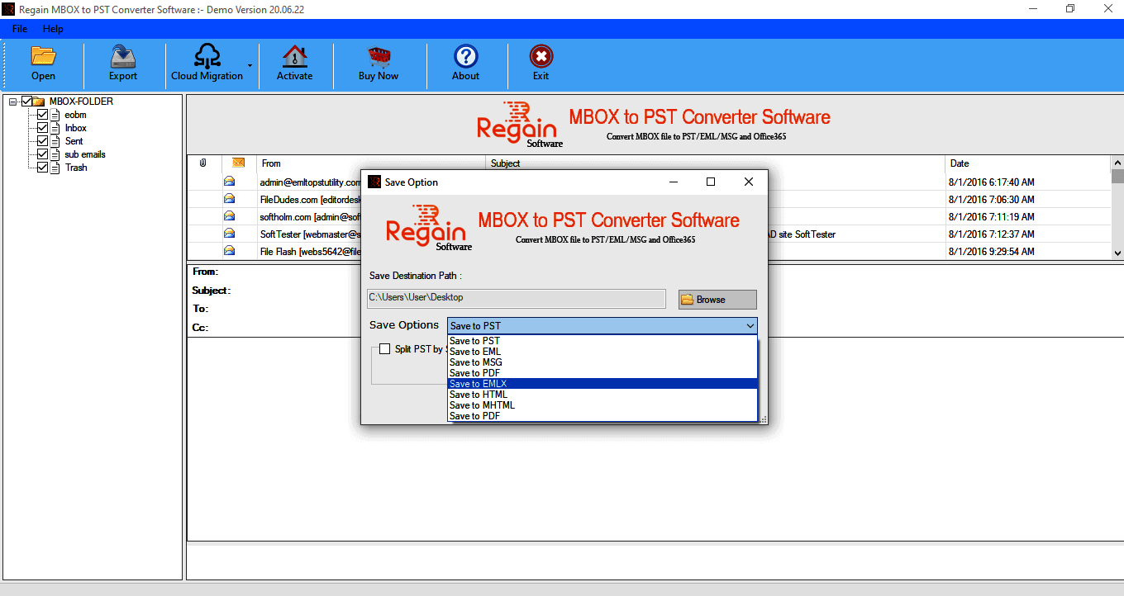
Task: Uncheck the Inbox folder checkbox
Action: point(43,128)
